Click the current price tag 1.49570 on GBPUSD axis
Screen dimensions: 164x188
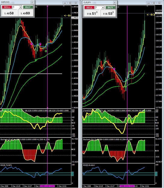click(x=75, y=18)
